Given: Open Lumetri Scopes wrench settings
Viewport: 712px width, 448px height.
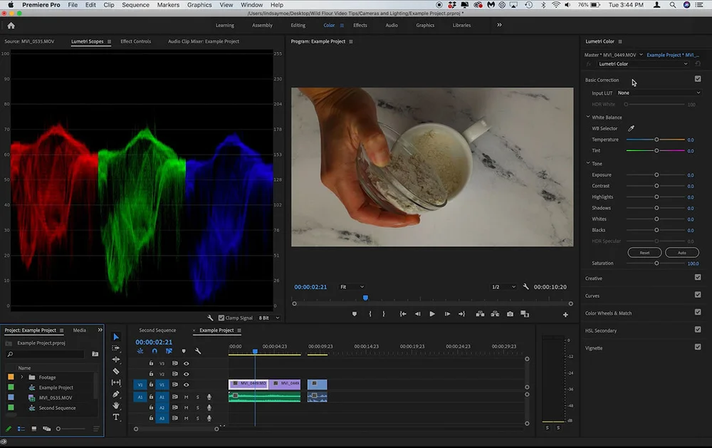Looking at the screenshot, I should pyautogui.click(x=211, y=318).
